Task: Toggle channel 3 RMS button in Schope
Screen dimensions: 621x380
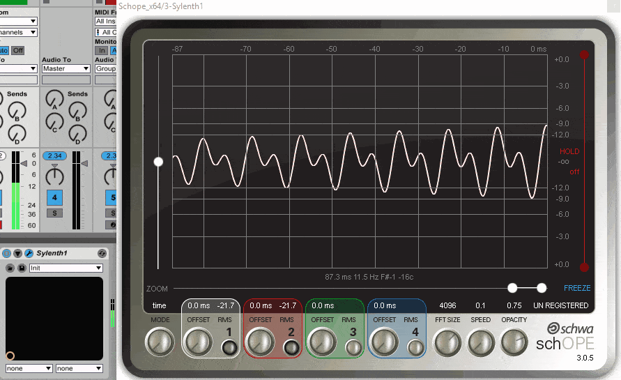Action: pos(353,347)
